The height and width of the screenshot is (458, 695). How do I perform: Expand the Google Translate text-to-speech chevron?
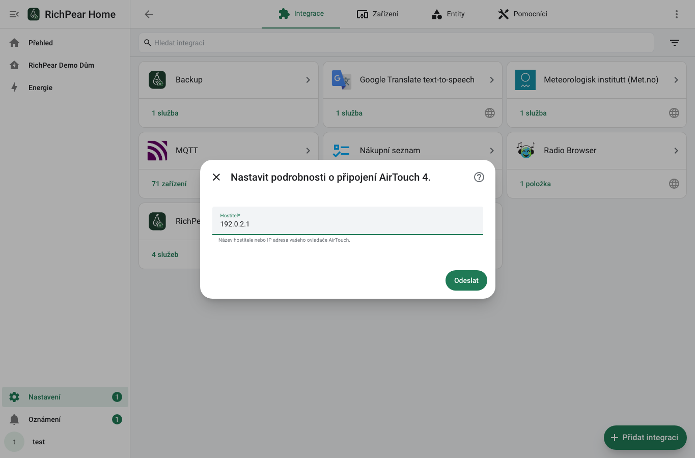point(492,80)
